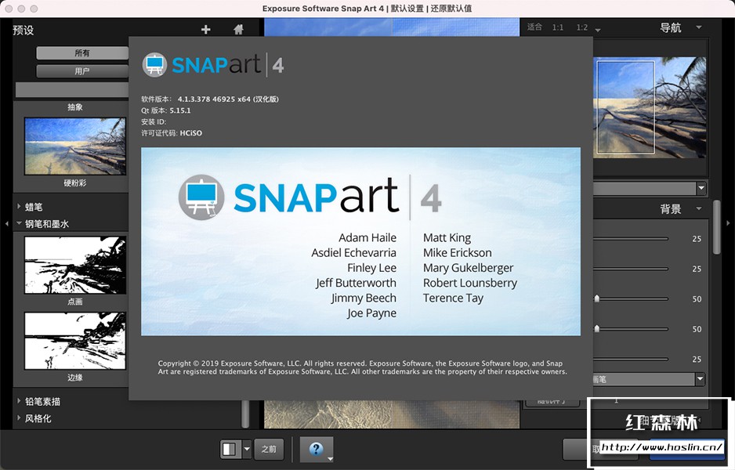Click the right panel scrollbar
Image resolution: width=735 pixels, height=470 pixels.
[717, 227]
